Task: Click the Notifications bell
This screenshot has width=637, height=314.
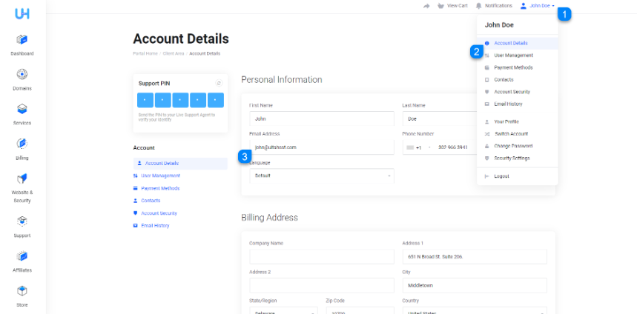Action: (x=494, y=6)
